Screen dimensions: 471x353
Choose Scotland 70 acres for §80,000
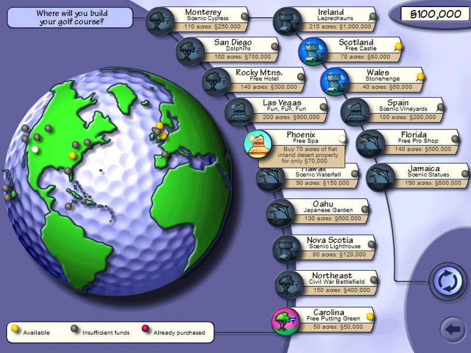(365, 56)
